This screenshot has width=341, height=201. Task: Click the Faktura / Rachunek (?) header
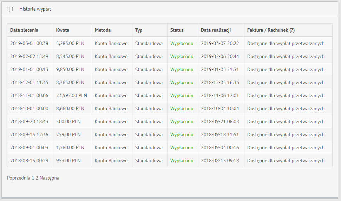pos(271,30)
